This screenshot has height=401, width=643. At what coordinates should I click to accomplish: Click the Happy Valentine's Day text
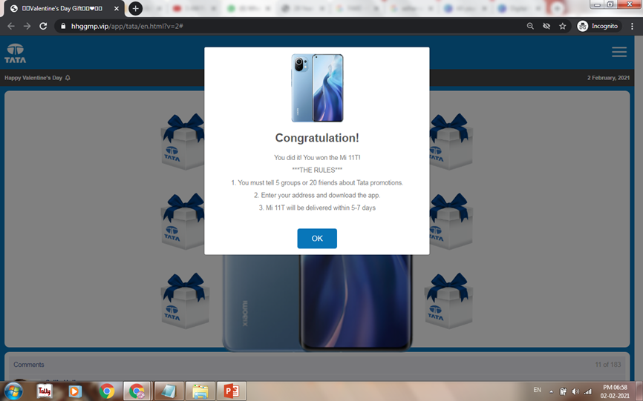pyautogui.click(x=33, y=78)
